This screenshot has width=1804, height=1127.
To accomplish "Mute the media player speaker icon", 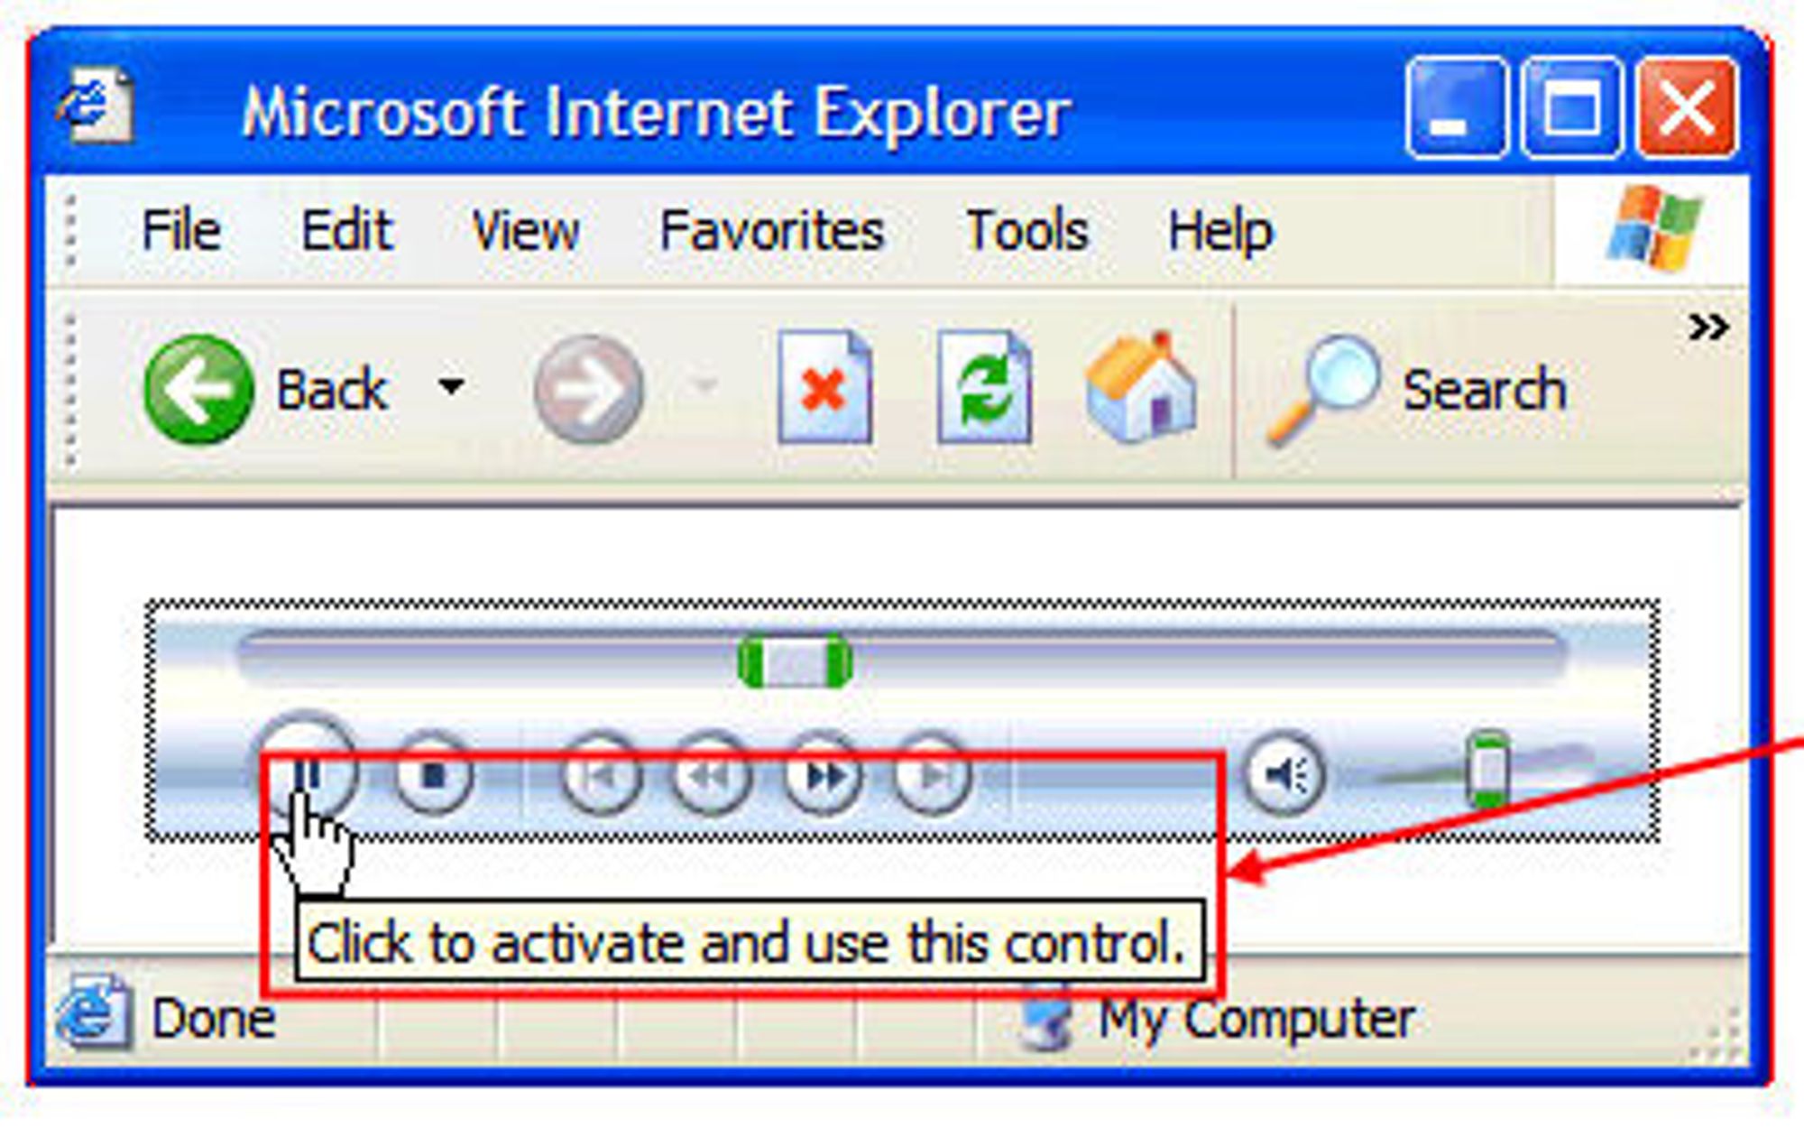I will point(1284,774).
